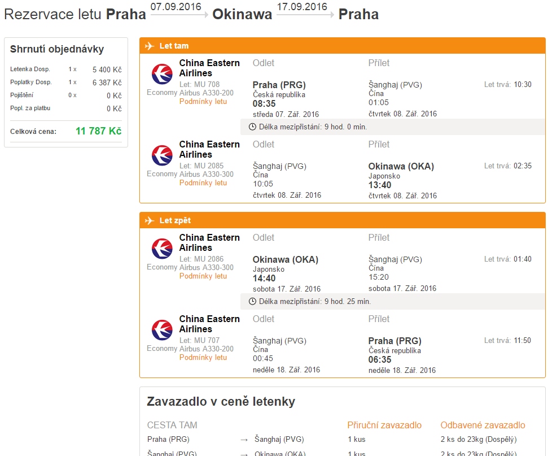Click the 14:40 departure time from Okinawa
The height and width of the screenshot is (456, 548).
264,278
